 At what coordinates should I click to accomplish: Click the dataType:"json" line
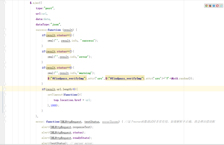click(48, 24)
